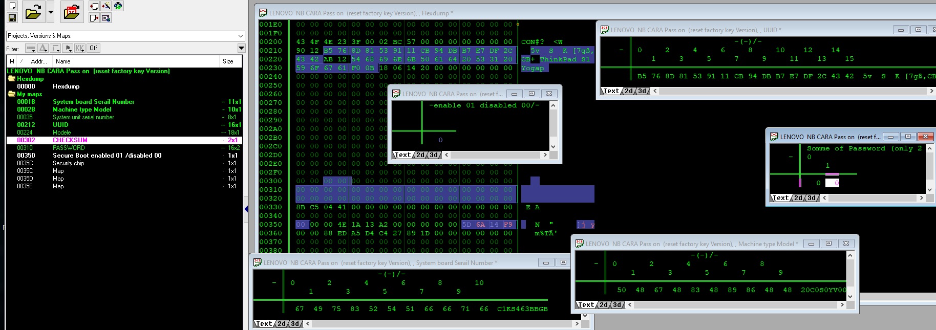
Task: Click the Secure Boot window vertical scrollbar
Action: pyautogui.click(x=553, y=126)
